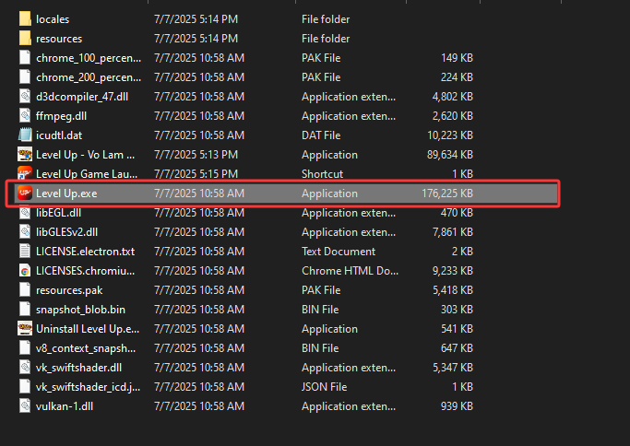Click the 541 KB size value
This screenshot has height=446, width=630.
tap(457, 329)
